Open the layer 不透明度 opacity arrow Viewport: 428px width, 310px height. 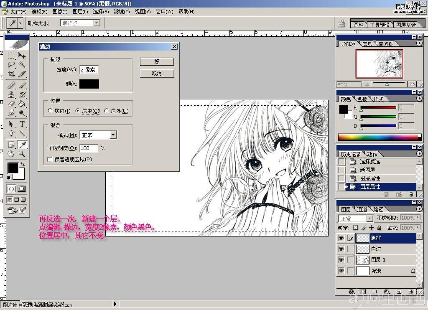[x=418, y=218]
